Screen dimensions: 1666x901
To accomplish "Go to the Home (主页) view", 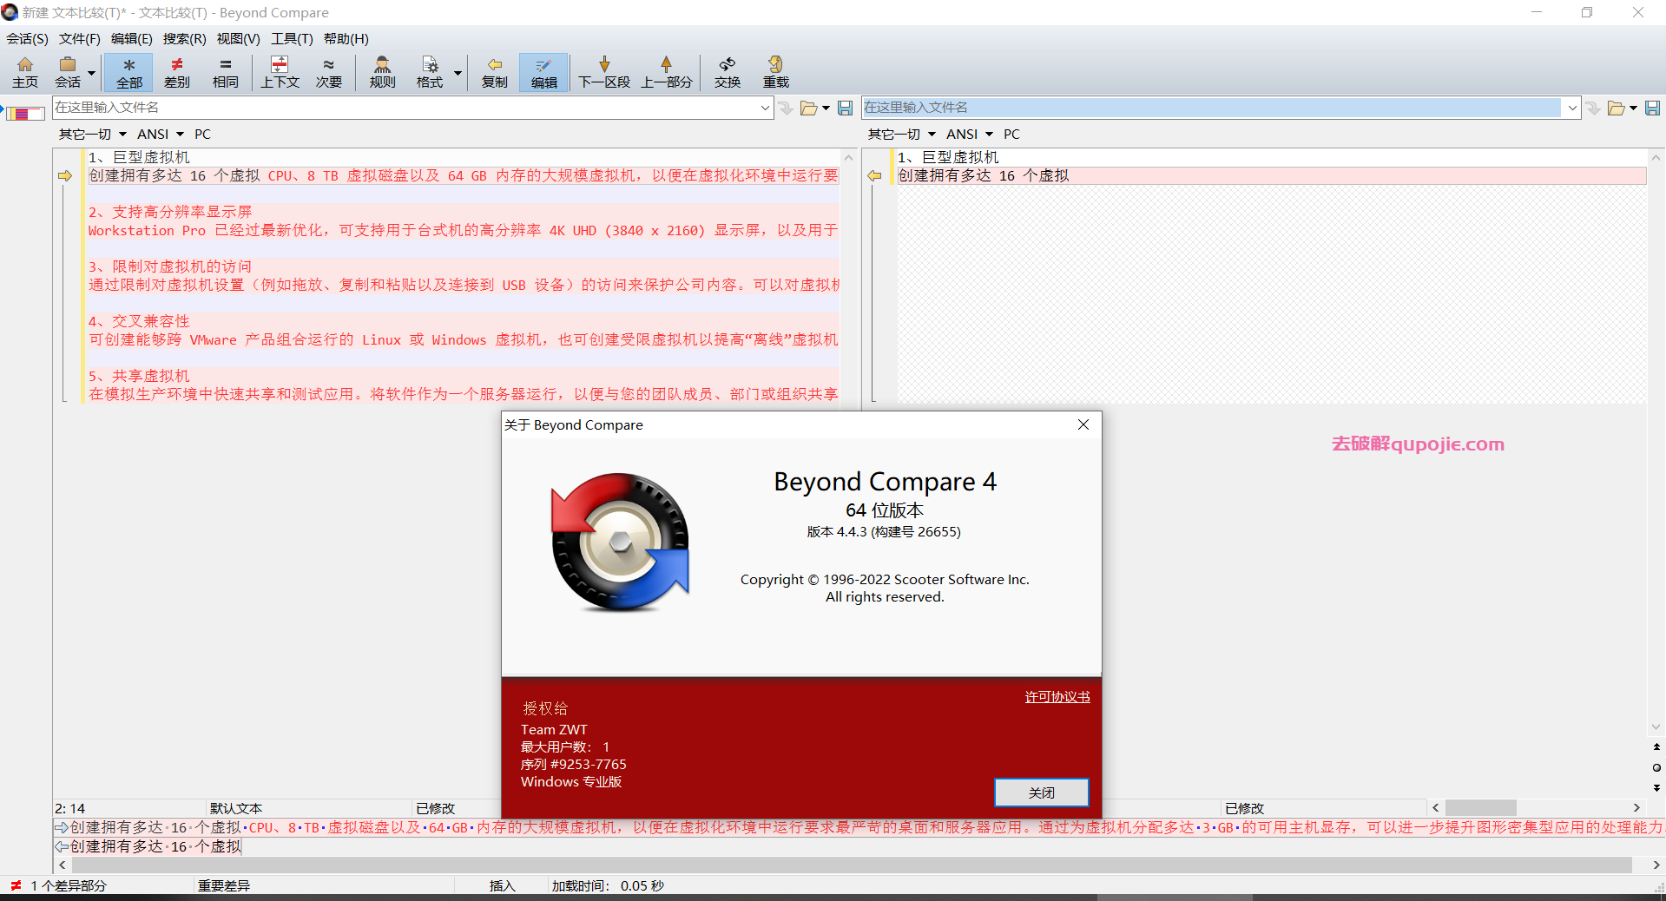I will (x=25, y=72).
